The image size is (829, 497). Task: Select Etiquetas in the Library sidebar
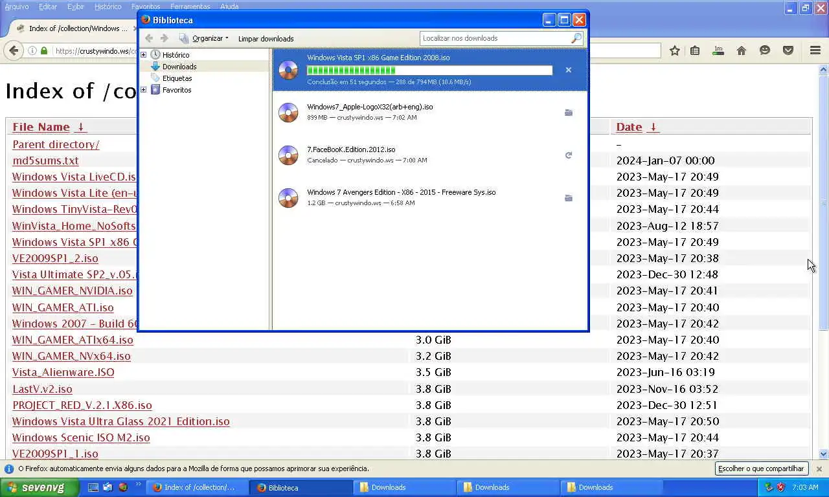coord(177,78)
